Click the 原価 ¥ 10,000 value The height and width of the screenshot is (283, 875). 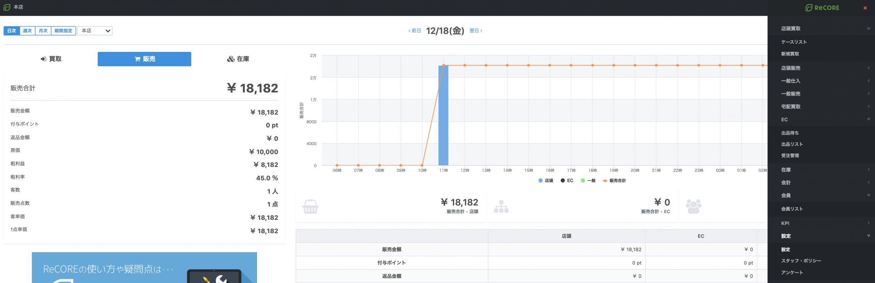click(x=264, y=152)
